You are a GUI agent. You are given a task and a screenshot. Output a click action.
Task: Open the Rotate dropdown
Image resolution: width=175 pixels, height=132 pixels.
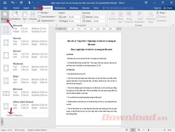162,21
